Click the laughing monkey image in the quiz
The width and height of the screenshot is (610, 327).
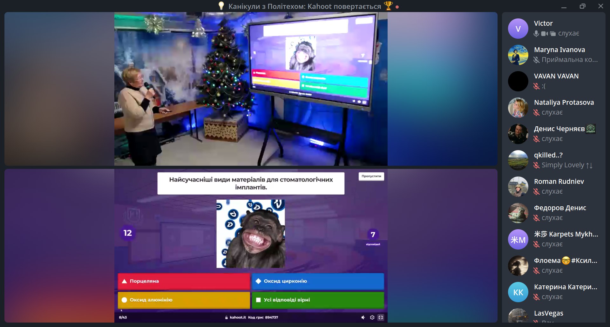pyautogui.click(x=251, y=234)
